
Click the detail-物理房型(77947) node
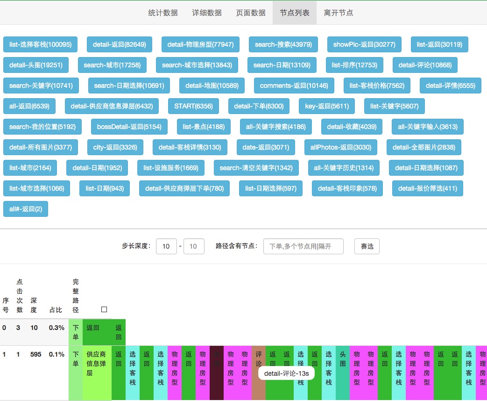[200, 44]
